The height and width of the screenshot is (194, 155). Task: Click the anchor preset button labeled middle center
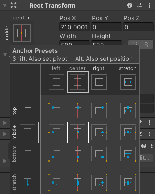point(22,33)
